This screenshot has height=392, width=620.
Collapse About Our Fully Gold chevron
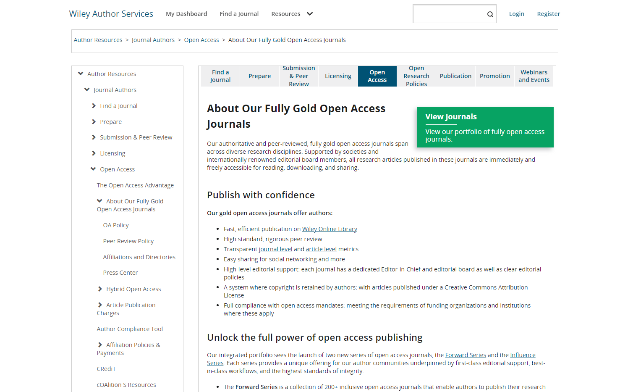99,201
